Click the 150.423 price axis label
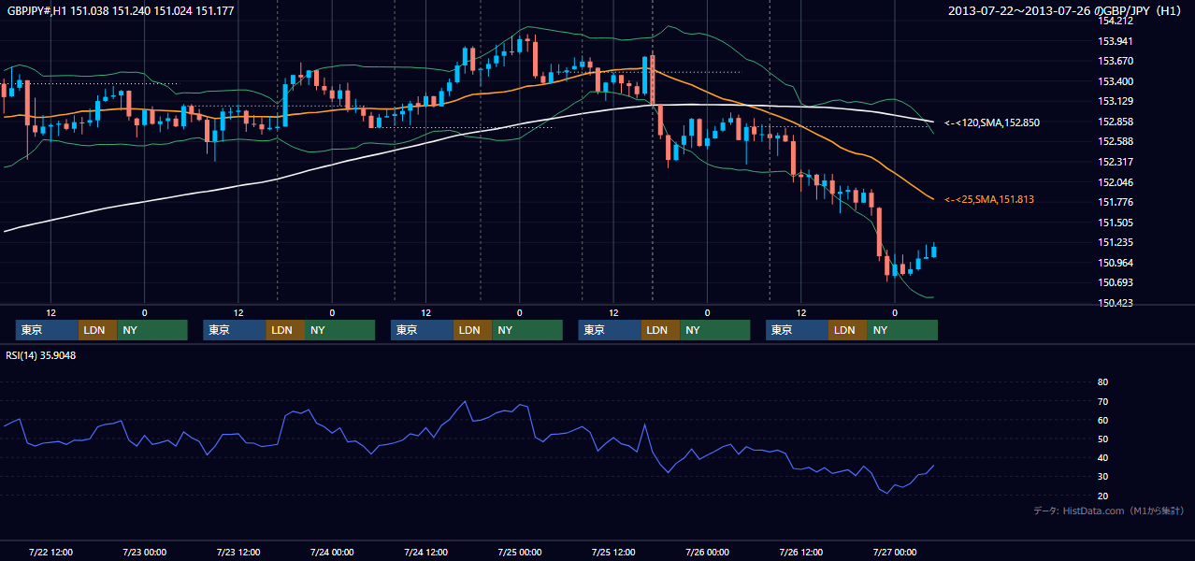 click(1116, 304)
